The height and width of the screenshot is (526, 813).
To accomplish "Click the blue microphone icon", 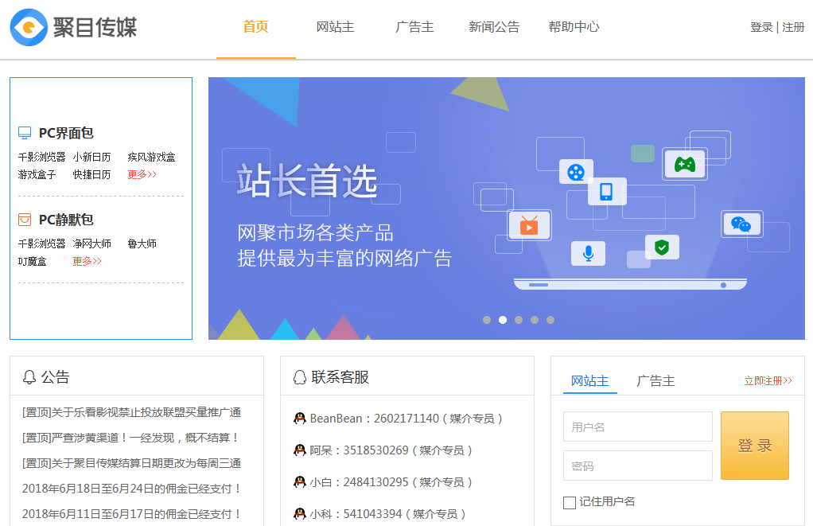I will pyautogui.click(x=588, y=253).
